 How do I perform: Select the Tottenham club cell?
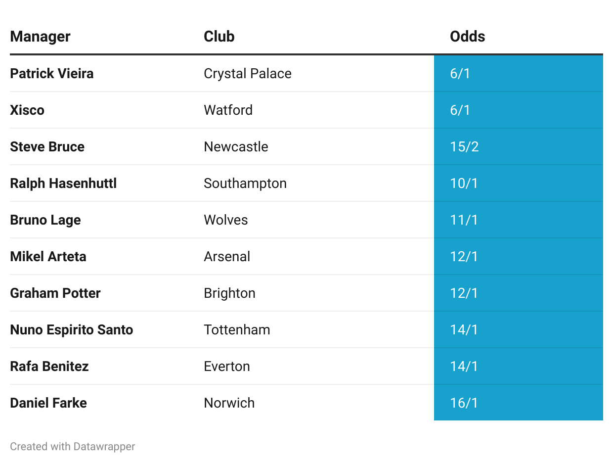(237, 330)
